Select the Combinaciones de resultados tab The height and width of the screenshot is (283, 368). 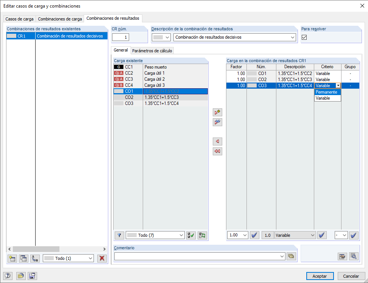coord(113,18)
